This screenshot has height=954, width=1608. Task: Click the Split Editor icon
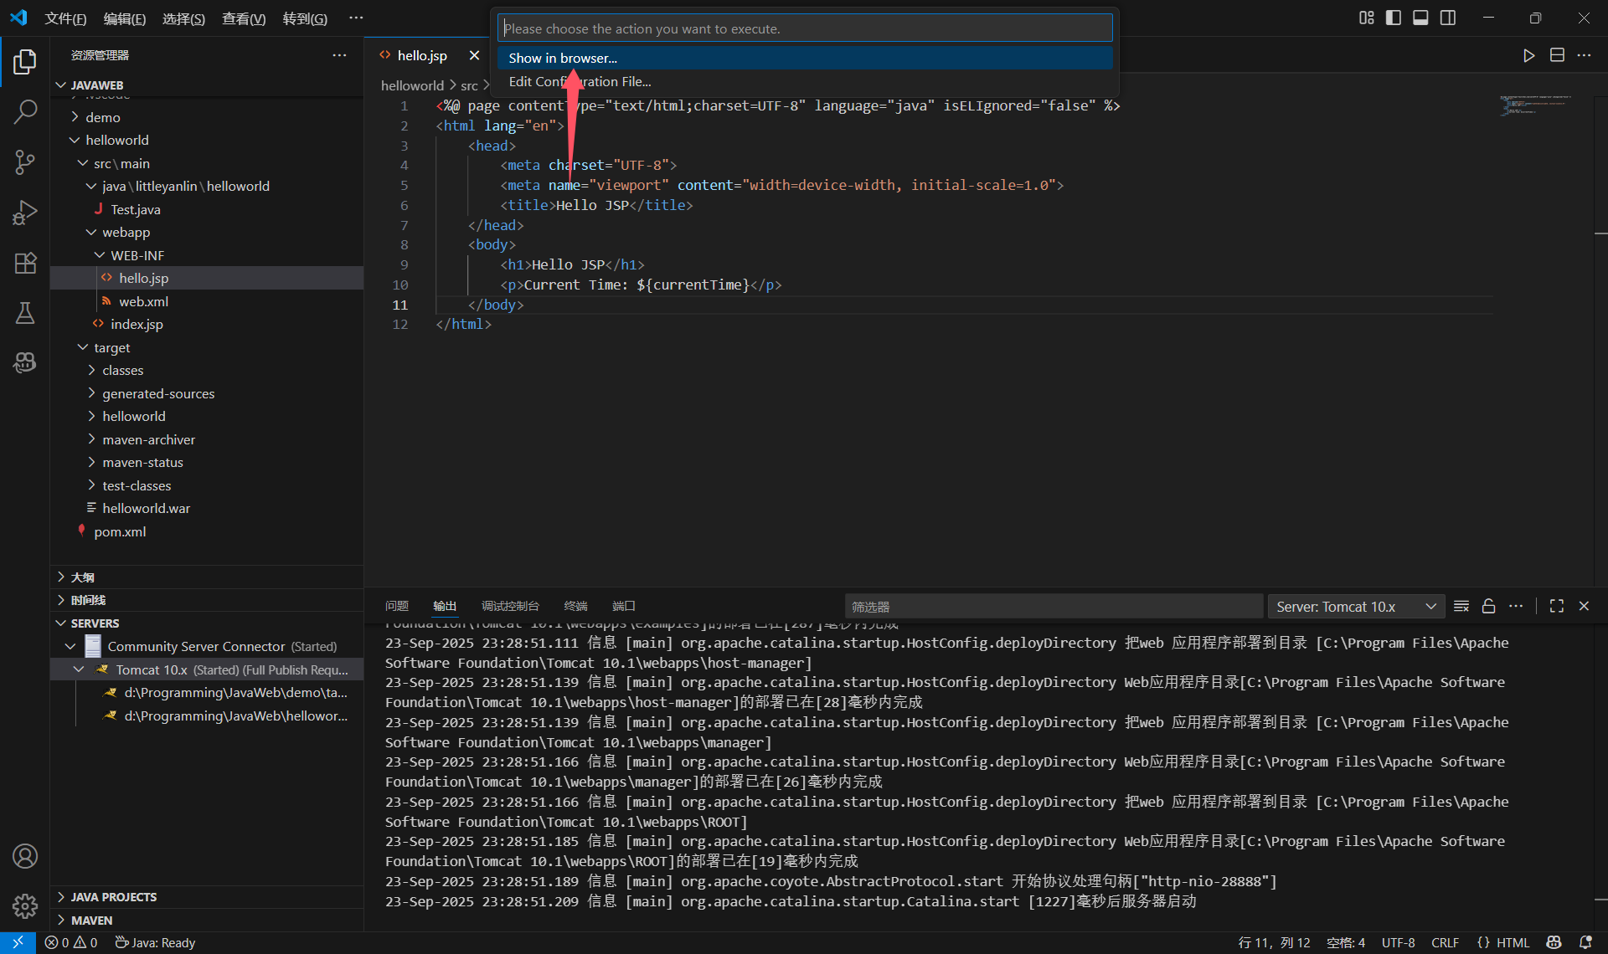pyautogui.click(x=1557, y=55)
